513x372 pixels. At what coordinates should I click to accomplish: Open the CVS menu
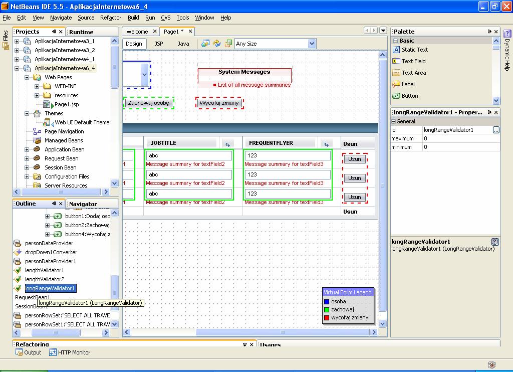pos(165,18)
